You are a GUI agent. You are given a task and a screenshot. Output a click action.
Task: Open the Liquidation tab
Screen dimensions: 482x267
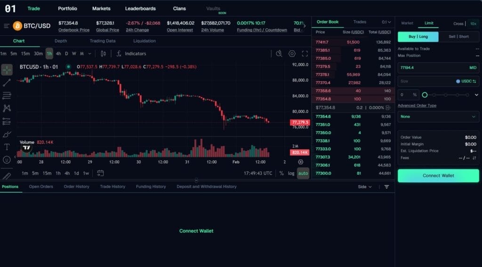[145, 41]
